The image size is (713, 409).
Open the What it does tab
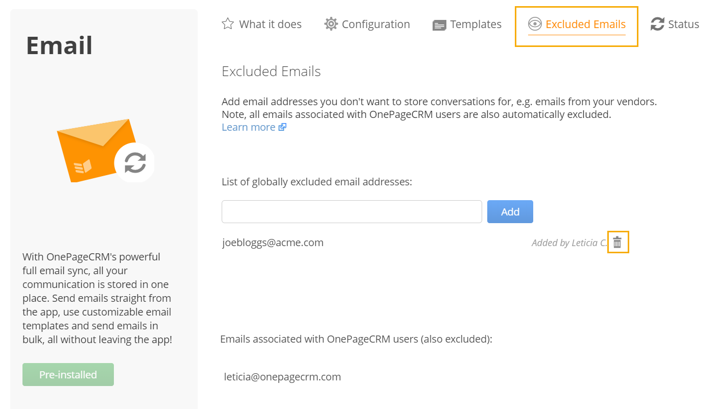270,24
